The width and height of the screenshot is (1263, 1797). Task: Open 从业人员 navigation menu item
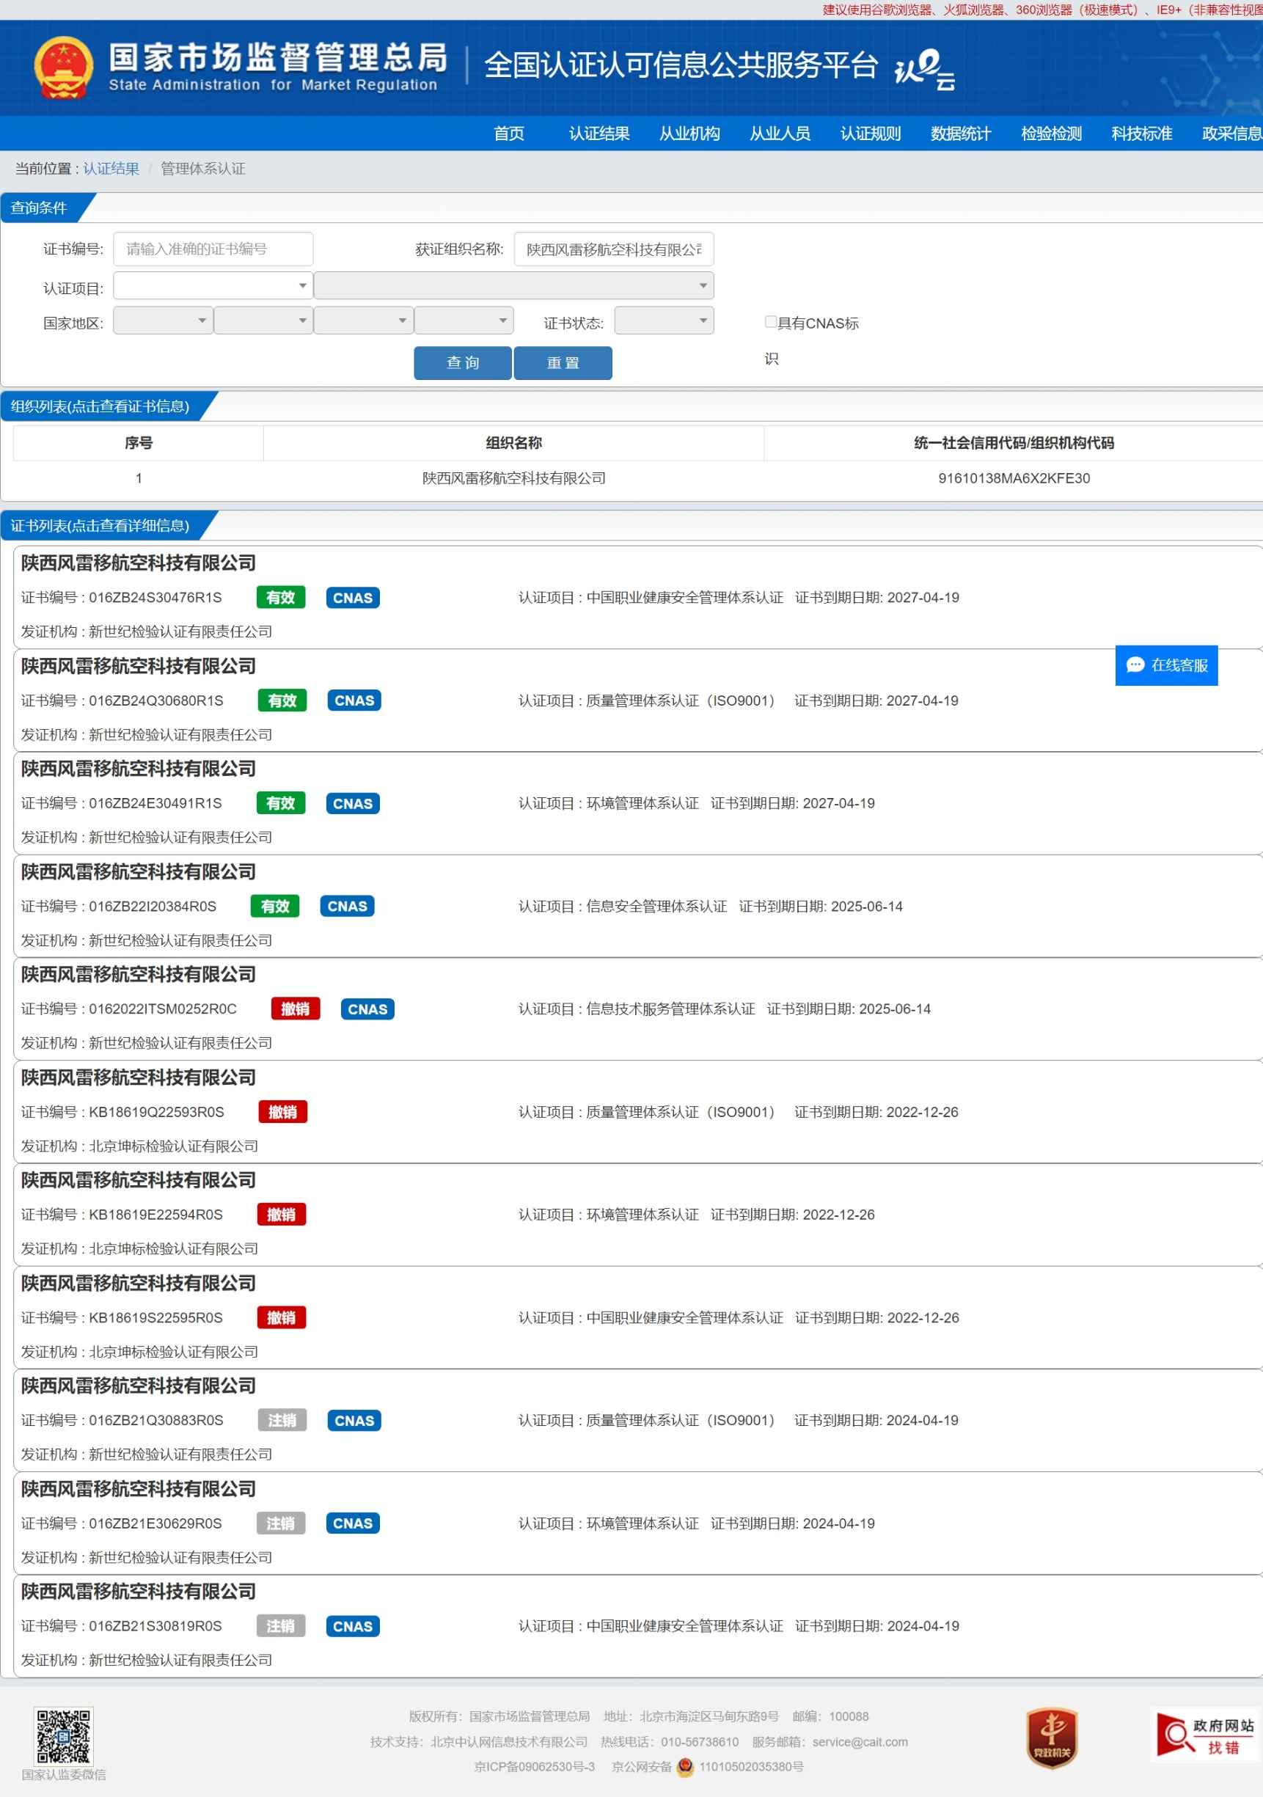[x=780, y=133]
